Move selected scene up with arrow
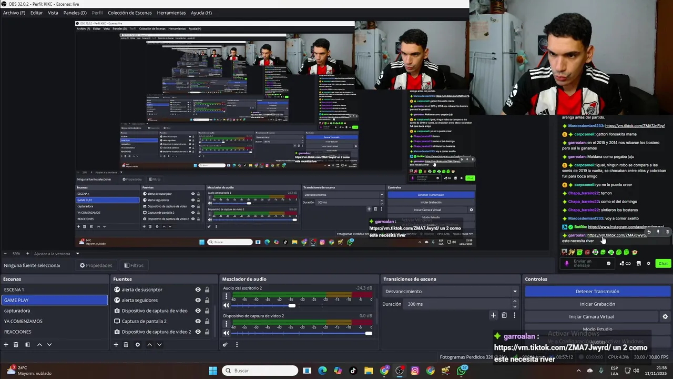 tap(39, 344)
